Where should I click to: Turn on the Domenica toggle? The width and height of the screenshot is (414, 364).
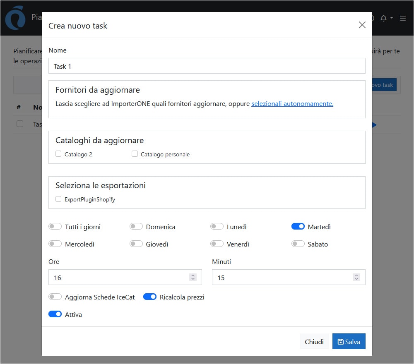pos(136,227)
